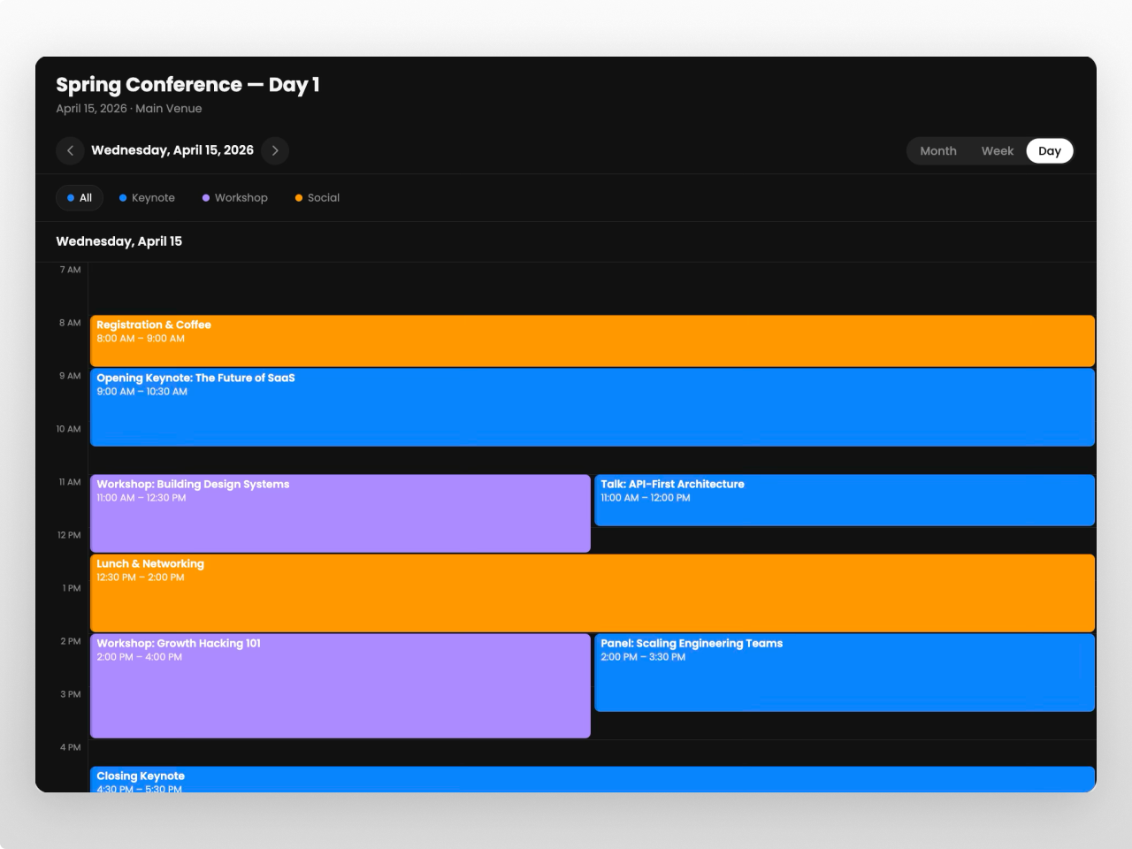Open Lunch & Networking event

point(593,593)
